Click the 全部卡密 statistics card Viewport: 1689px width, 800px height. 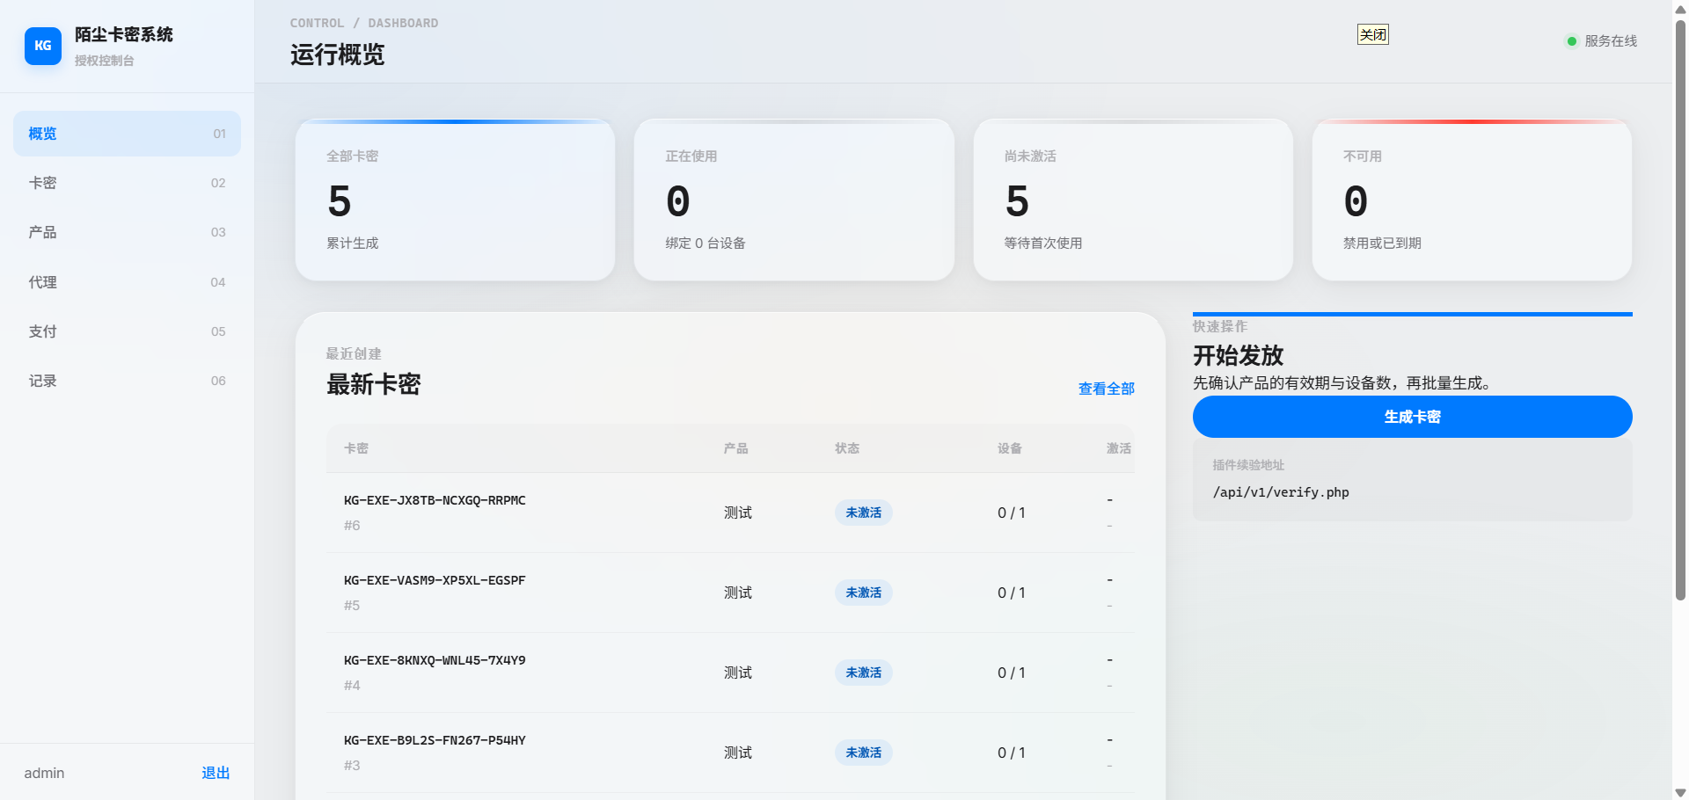coord(455,200)
